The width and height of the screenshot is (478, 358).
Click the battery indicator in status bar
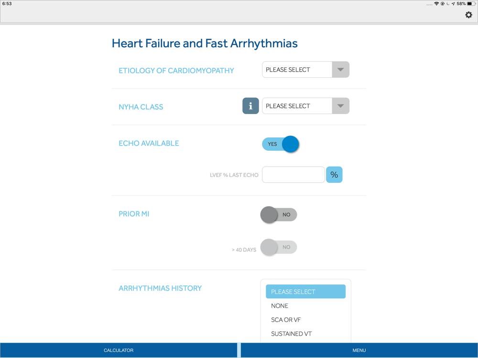click(471, 4)
